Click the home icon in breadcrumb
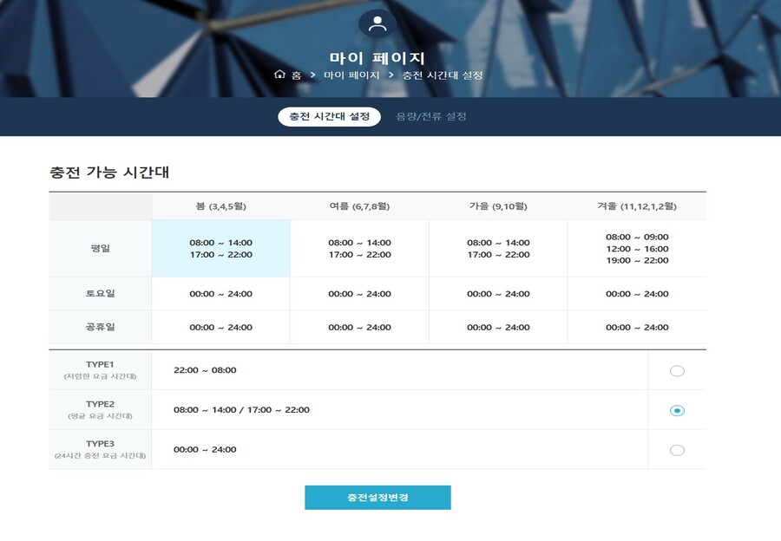Image resolution: width=781 pixels, height=541 pixels. 279,75
